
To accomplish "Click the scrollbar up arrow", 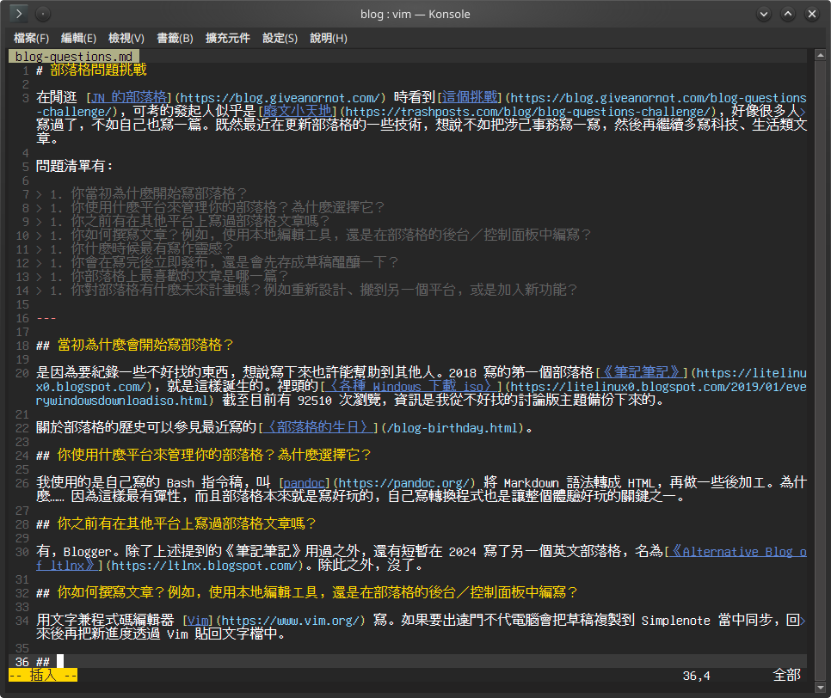I will tap(821, 54).
